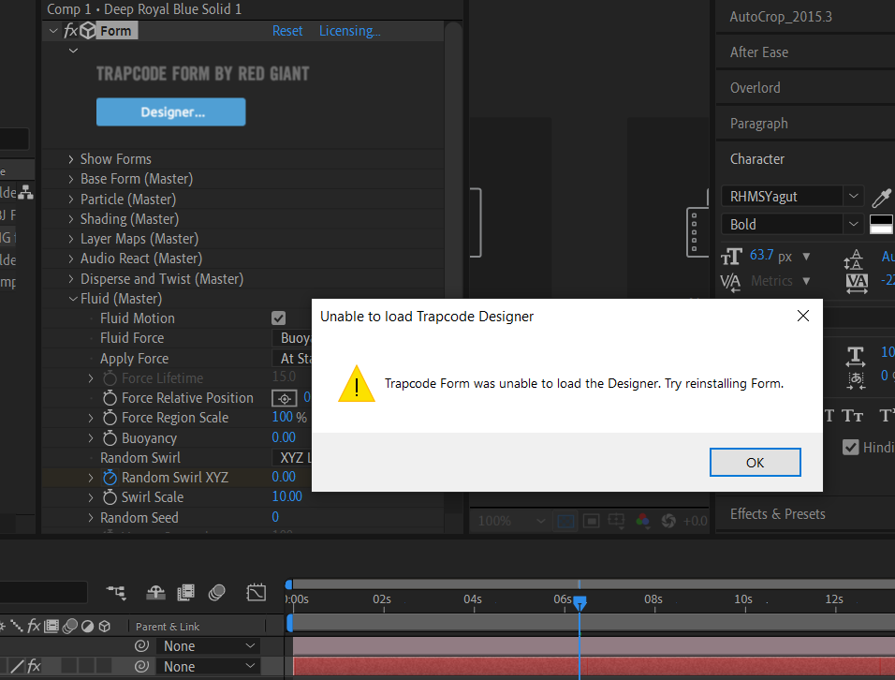Open the RHMSYagut font family dropdown
This screenshot has width=895, height=680.
(x=852, y=197)
